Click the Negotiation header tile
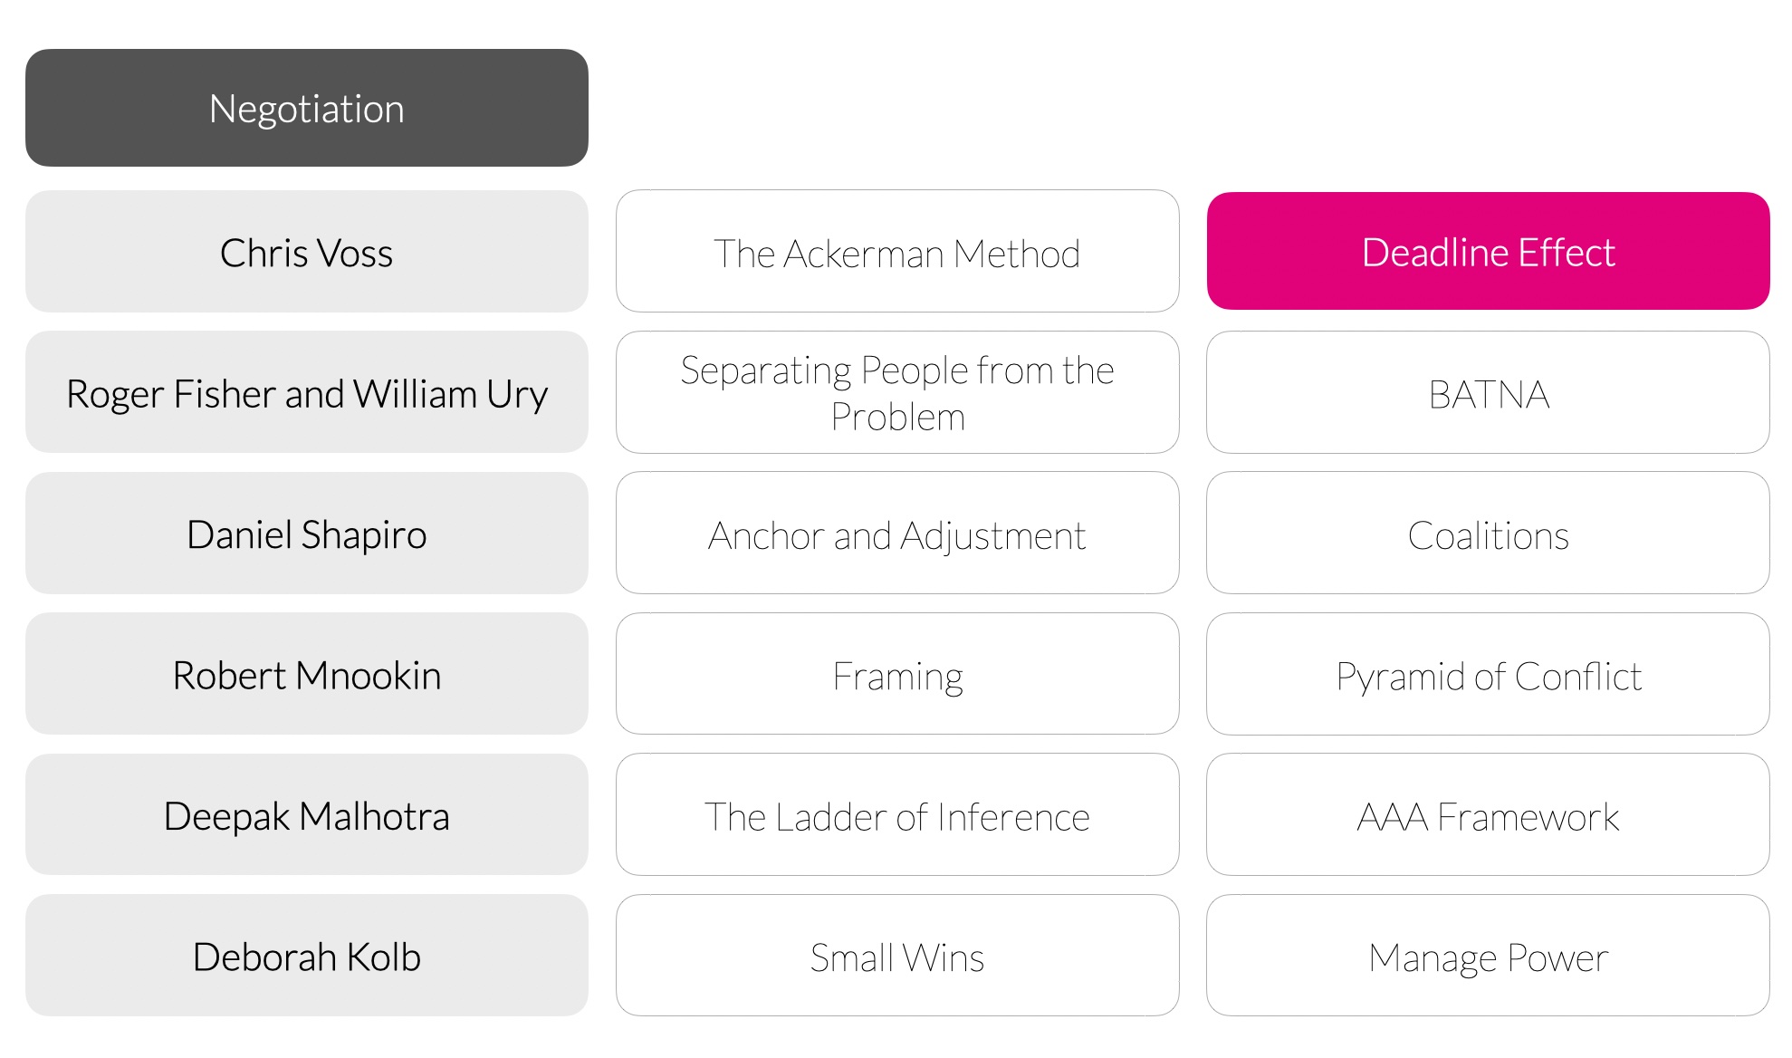 [x=306, y=108]
